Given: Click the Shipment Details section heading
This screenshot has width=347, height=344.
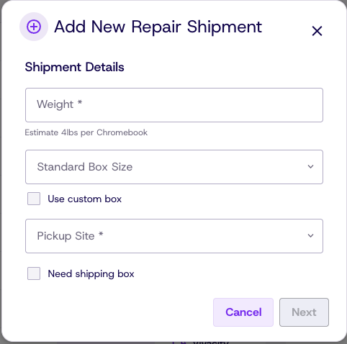Looking at the screenshot, I should 75,67.
